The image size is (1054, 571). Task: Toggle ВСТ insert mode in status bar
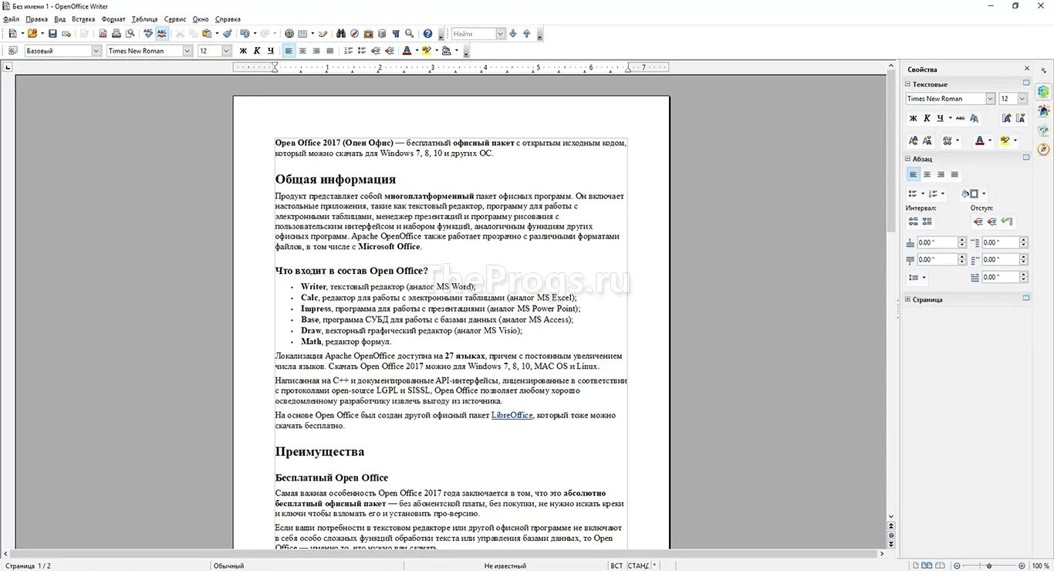(x=617, y=566)
